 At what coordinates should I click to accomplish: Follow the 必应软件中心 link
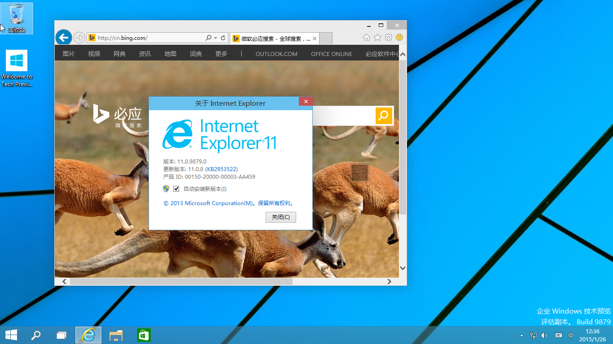point(382,54)
